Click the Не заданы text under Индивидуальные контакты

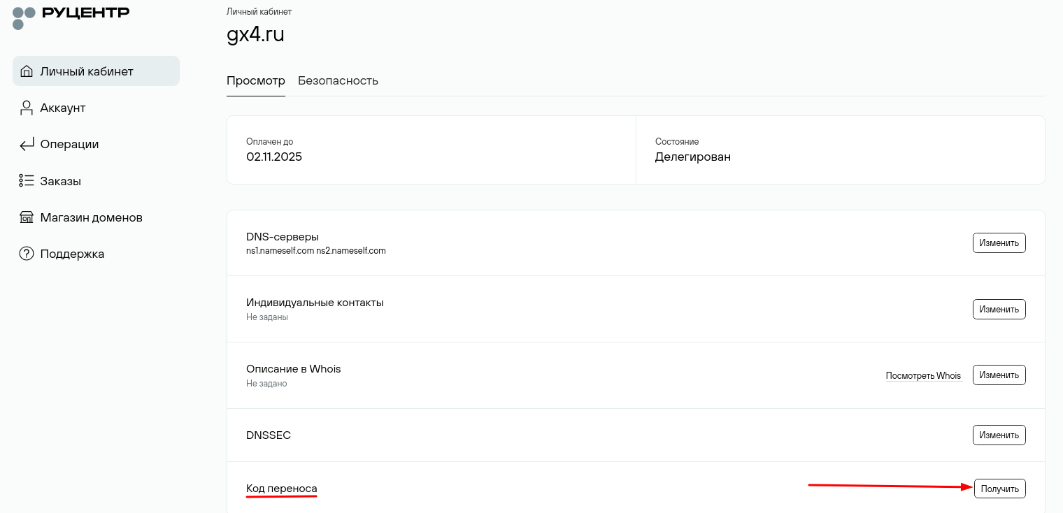267,317
